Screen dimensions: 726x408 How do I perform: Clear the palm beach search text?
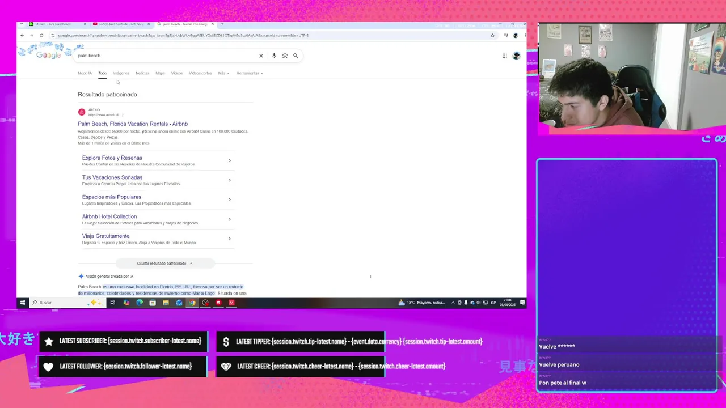(261, 56)
